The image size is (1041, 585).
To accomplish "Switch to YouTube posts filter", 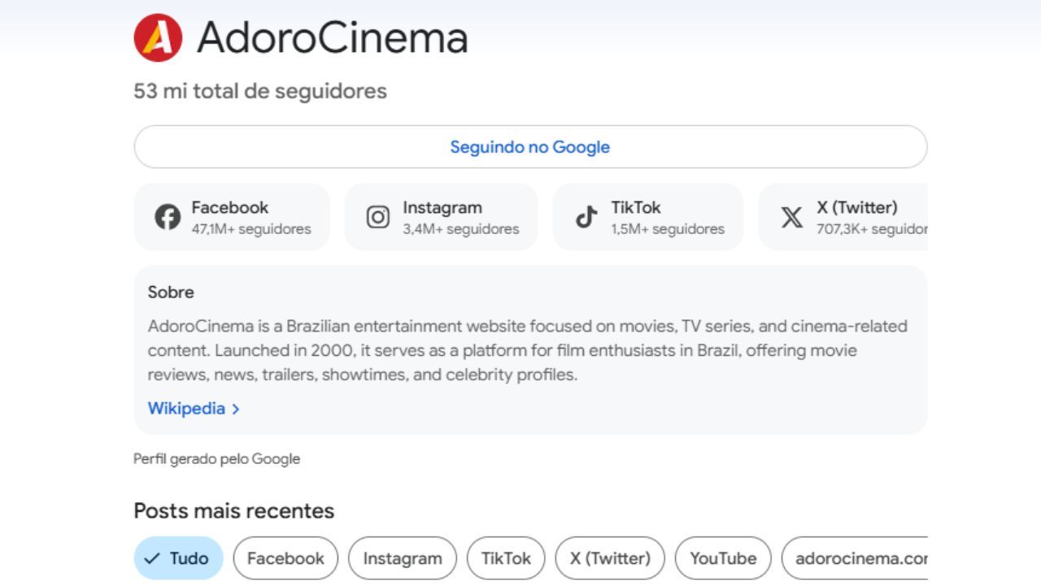I will click(x=723, y=558).
